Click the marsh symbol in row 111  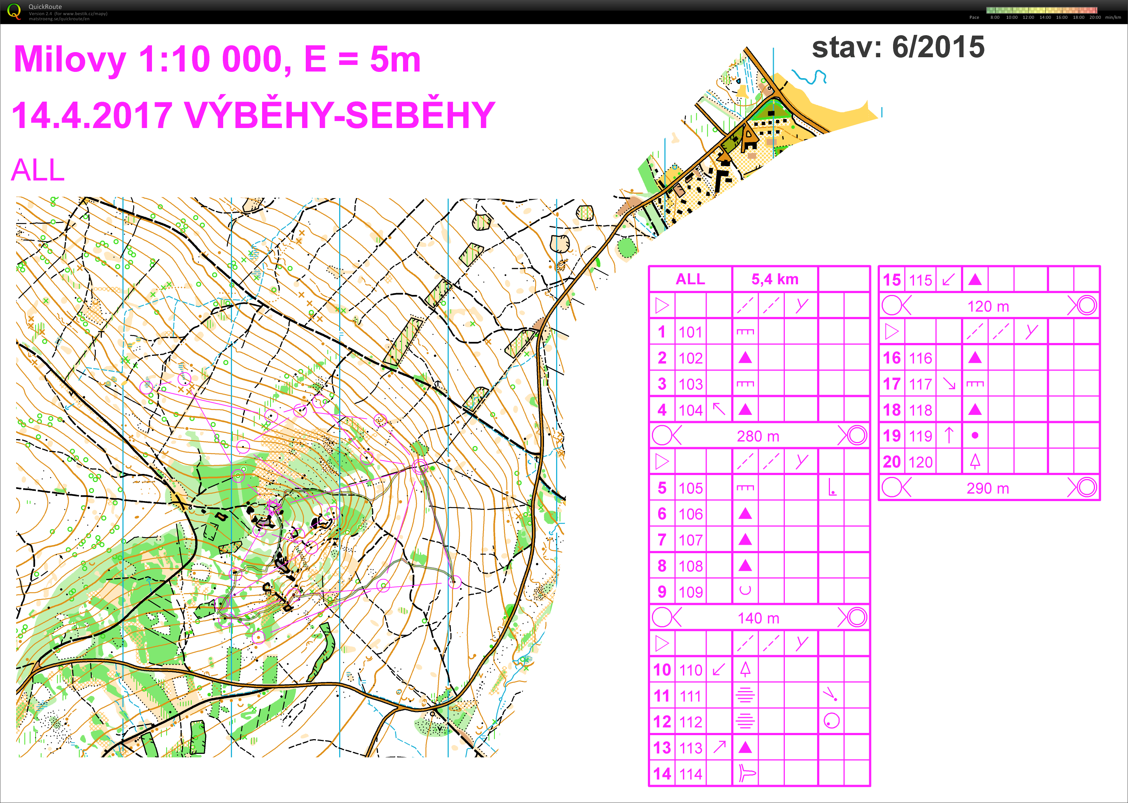point(745,695)
